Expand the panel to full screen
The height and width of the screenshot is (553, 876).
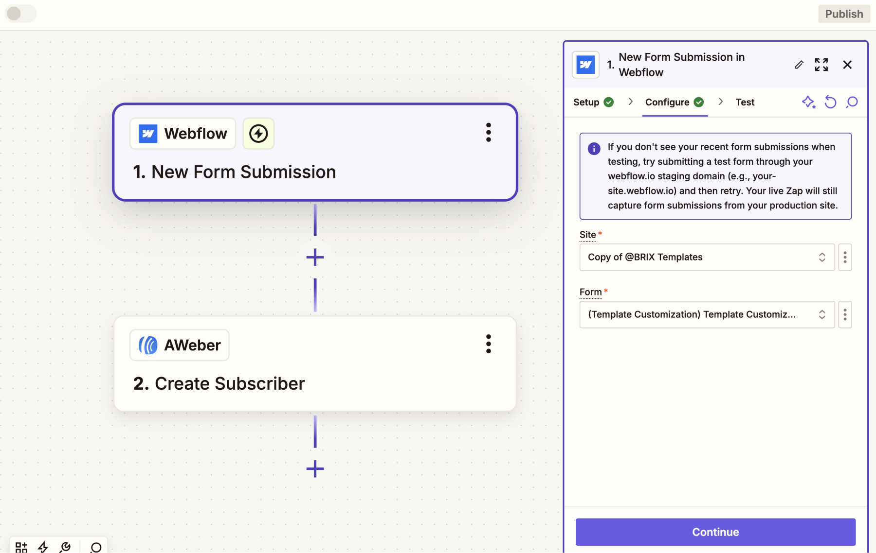click(x=821, y=65)
